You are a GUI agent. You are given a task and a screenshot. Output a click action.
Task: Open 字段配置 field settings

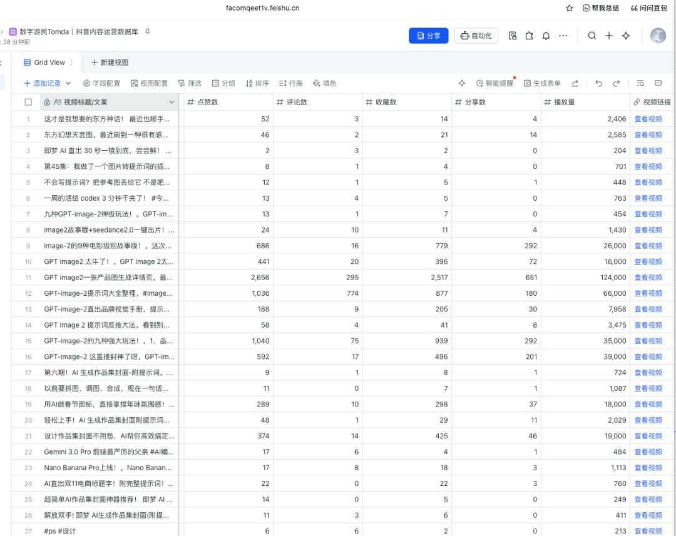click(102, 83)
